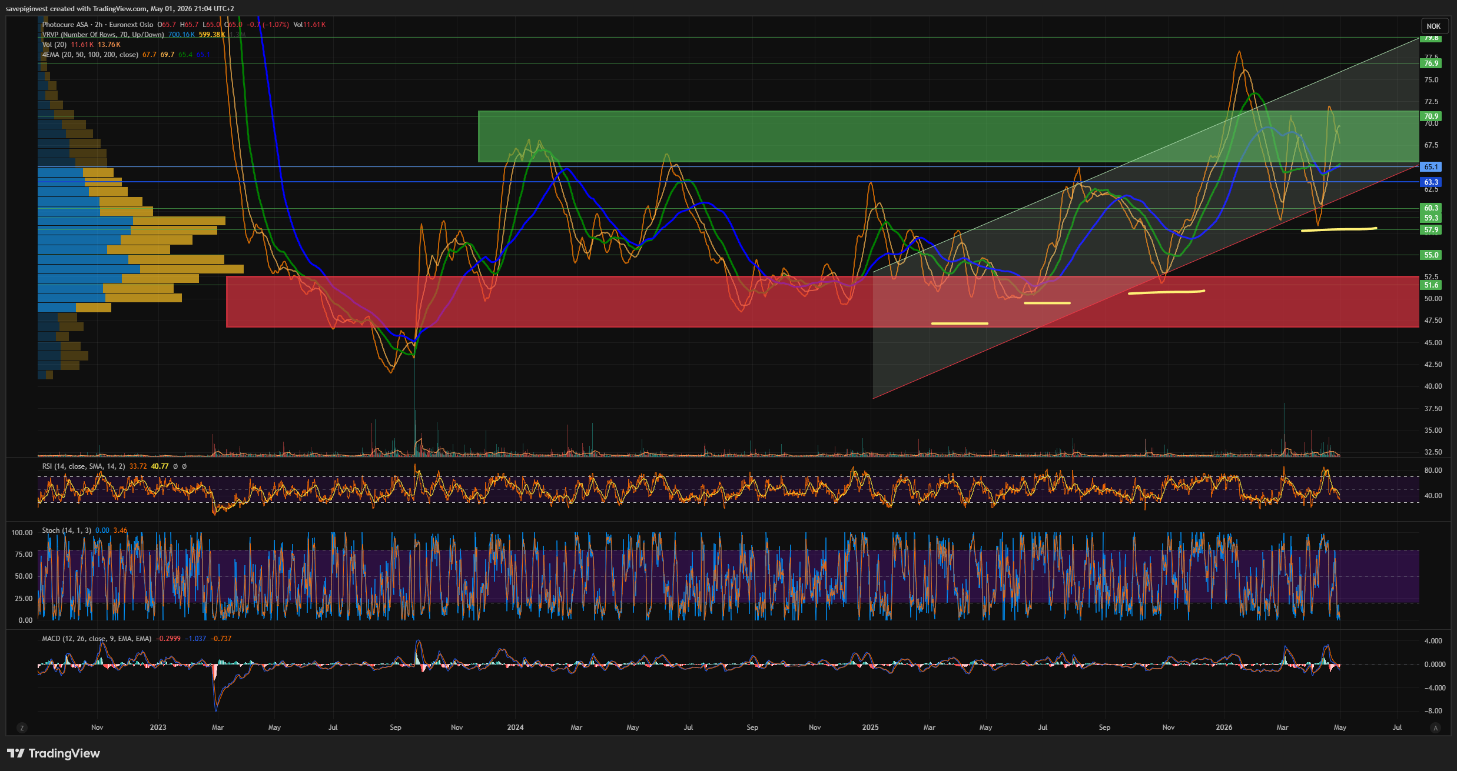Click the blue 63.3 price label
1457x771 pixels.
click(1431, 182)
